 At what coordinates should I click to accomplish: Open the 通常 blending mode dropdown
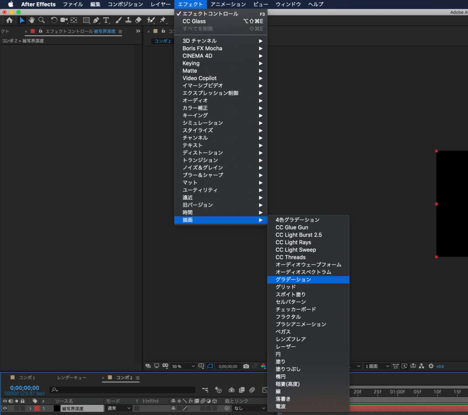coord(119,408)
